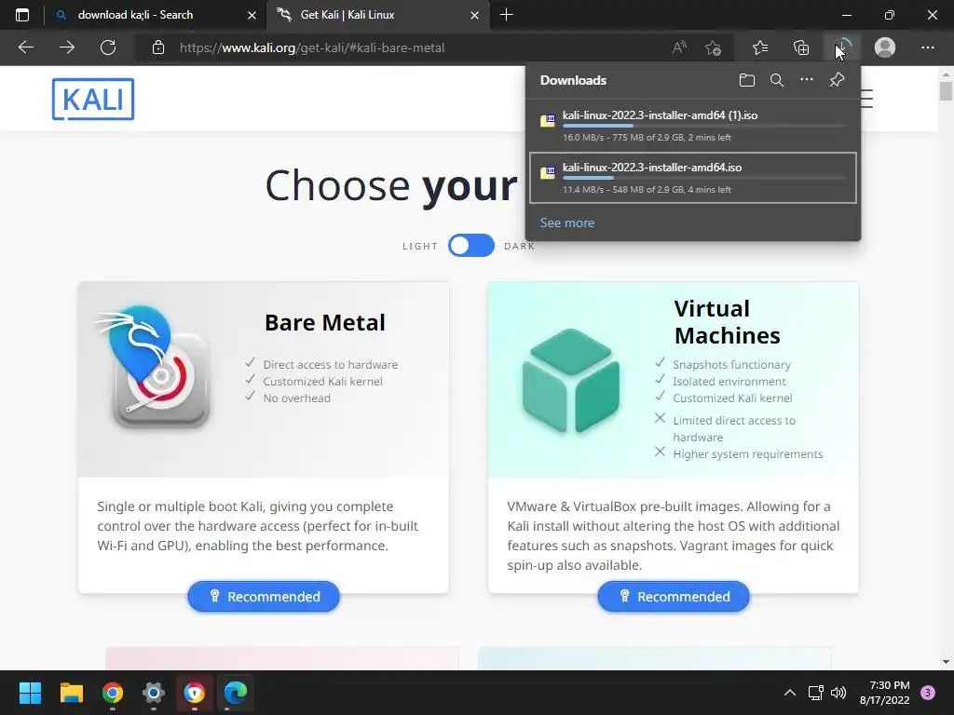Screen dimensions: 954x715
Task: Click progress bar of amd64.iso download
Action: (x=704, y=178)
